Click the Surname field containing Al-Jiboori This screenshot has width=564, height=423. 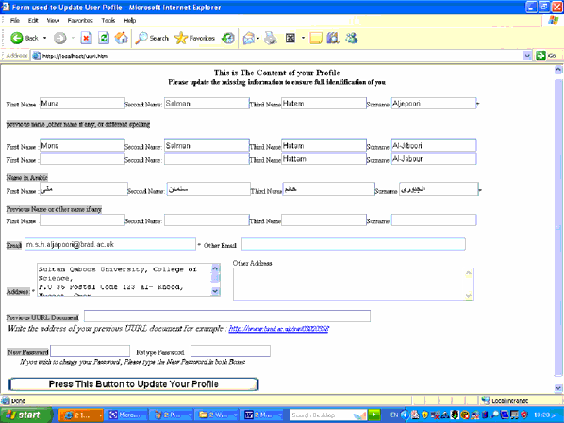(x=434, y=145)
